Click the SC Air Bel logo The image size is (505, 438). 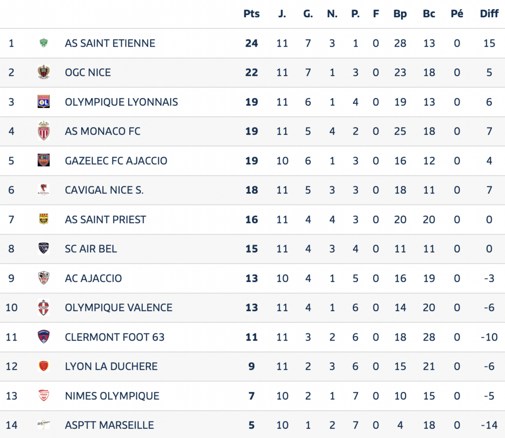pyautogui.click(x=44, y=249)
